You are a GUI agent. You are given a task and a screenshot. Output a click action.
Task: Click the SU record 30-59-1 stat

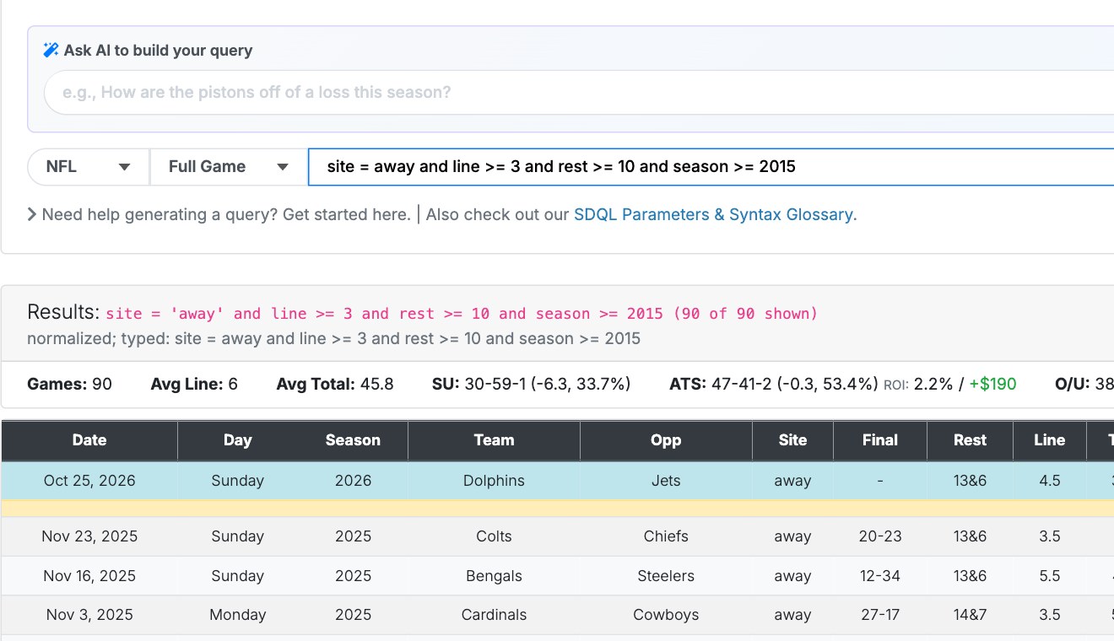pyautogui.click(x=532, y=385)
